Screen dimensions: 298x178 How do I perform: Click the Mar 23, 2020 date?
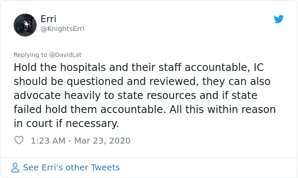(102, 140)
